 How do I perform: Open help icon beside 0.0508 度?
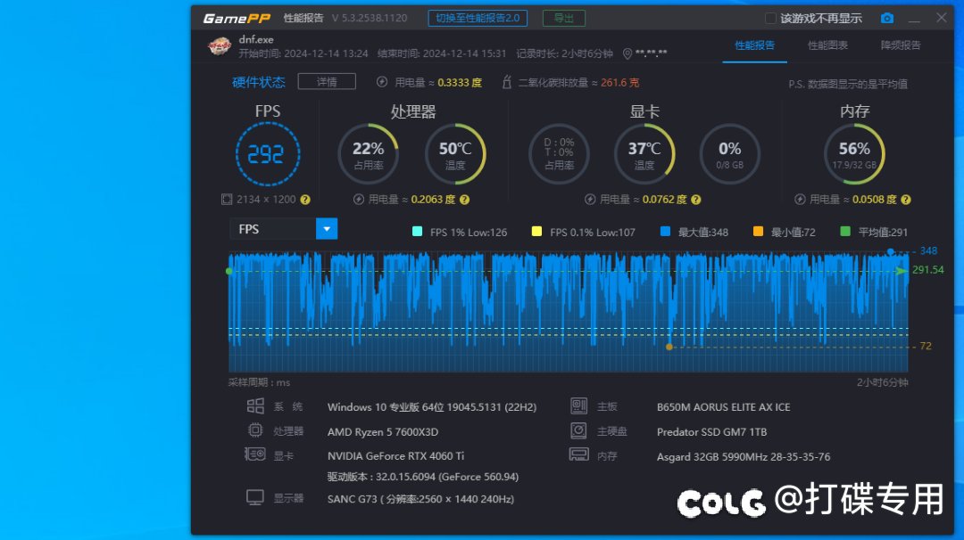tap(906, 200)
